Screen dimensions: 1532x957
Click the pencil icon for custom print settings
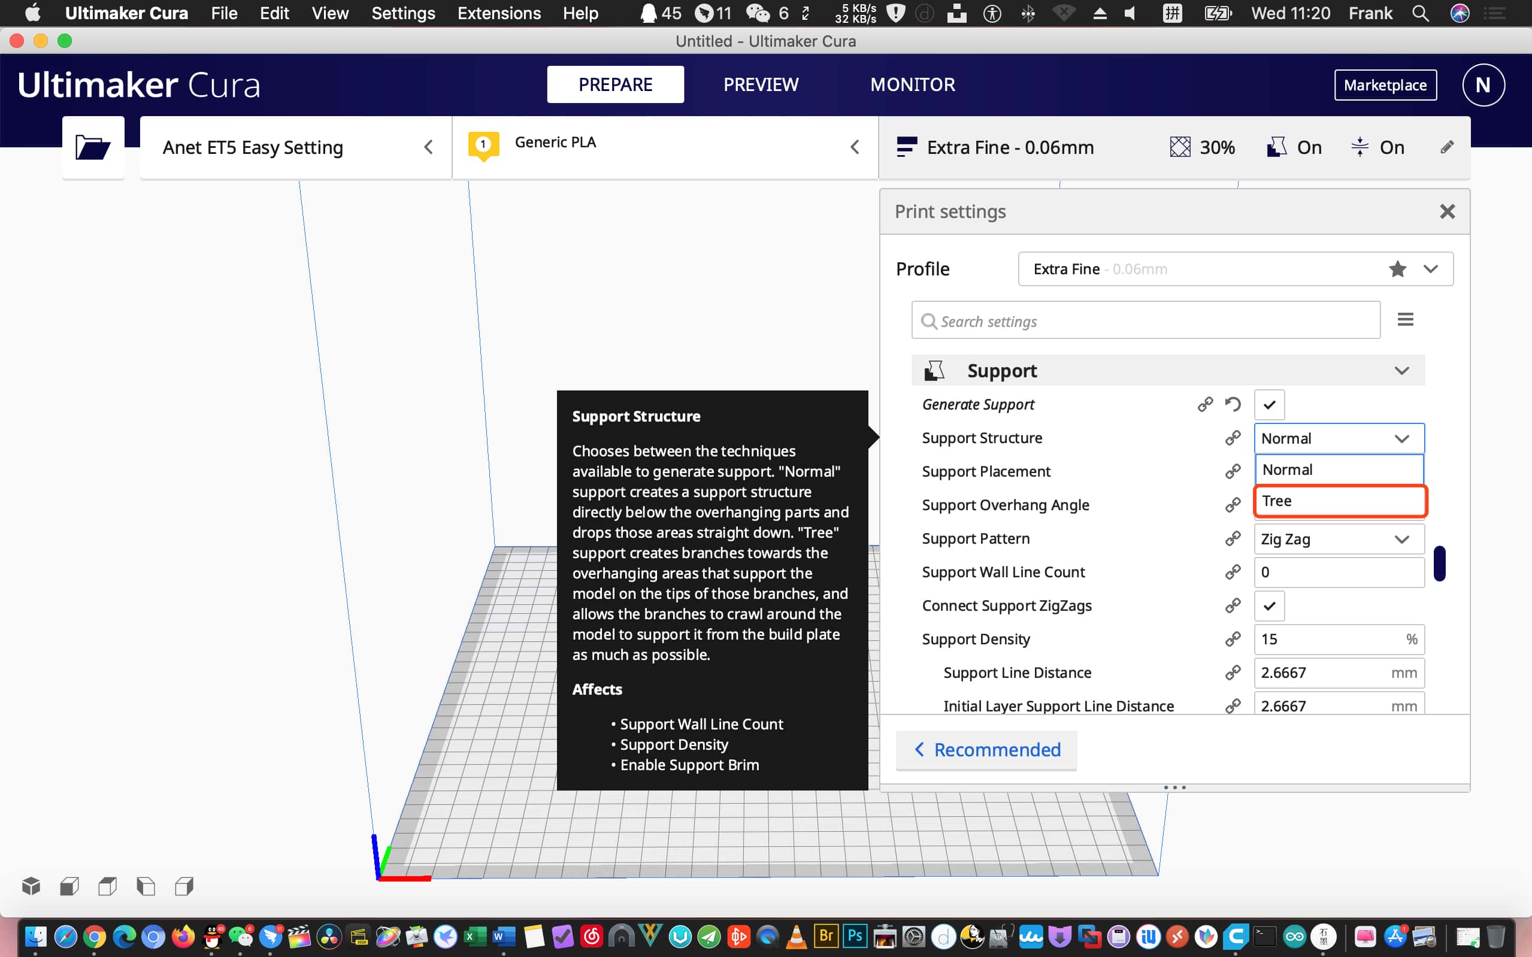coord(1446,147)
